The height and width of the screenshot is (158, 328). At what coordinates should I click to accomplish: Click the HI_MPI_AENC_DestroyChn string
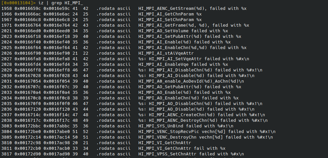[x=200, y=120]
